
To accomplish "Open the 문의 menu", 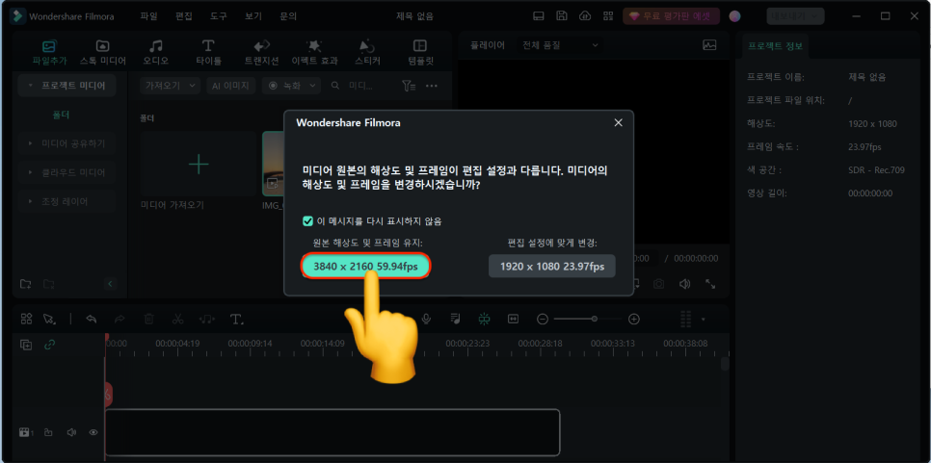I will click(x=288, y=16).
